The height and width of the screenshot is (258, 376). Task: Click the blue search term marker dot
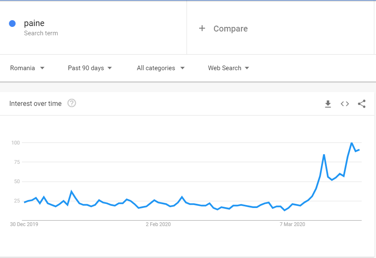click(12, 23)
